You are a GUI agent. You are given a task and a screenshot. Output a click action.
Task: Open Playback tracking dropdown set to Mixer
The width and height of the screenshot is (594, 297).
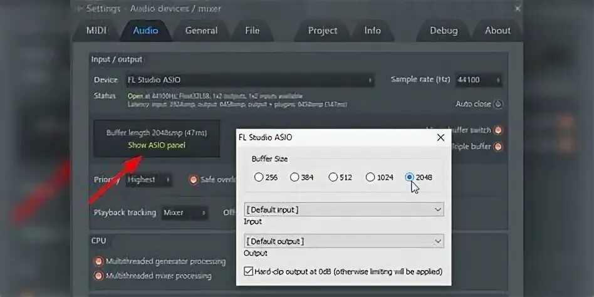point(185,212)
